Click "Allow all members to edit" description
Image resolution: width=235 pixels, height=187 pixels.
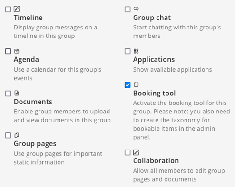click(179, 175)
